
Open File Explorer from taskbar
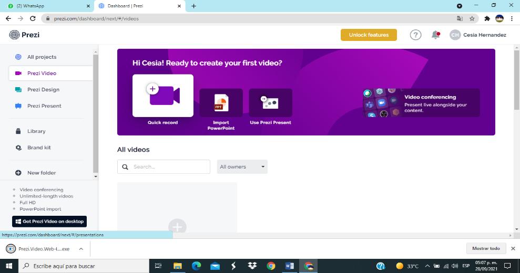click(x=177, y=266)
